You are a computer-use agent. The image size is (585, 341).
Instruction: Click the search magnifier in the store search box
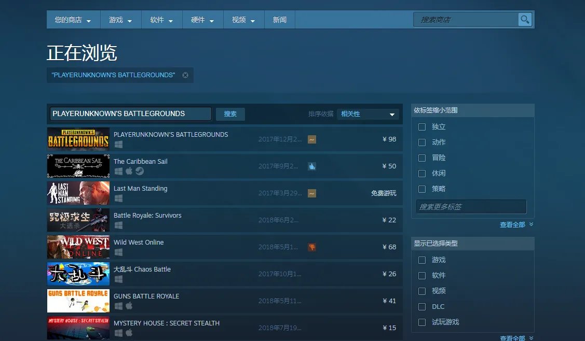point(524,19)
